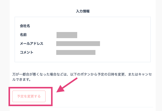Click the masked comment value
Screen dimensions: 162x111
click(76, 52)
